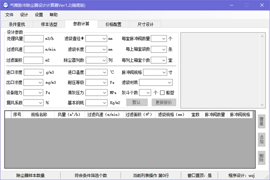Expand the 脉冲阀规格 dropdown
The image size is (270, 180).
155,72
